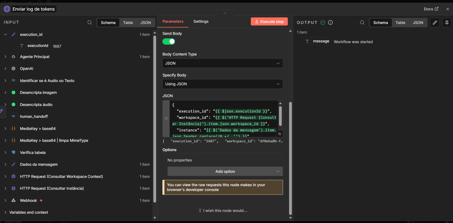
Task: Click the Webhook lightning bolt trigger icon
Action: pyautogui.click(x=41, y=201)
